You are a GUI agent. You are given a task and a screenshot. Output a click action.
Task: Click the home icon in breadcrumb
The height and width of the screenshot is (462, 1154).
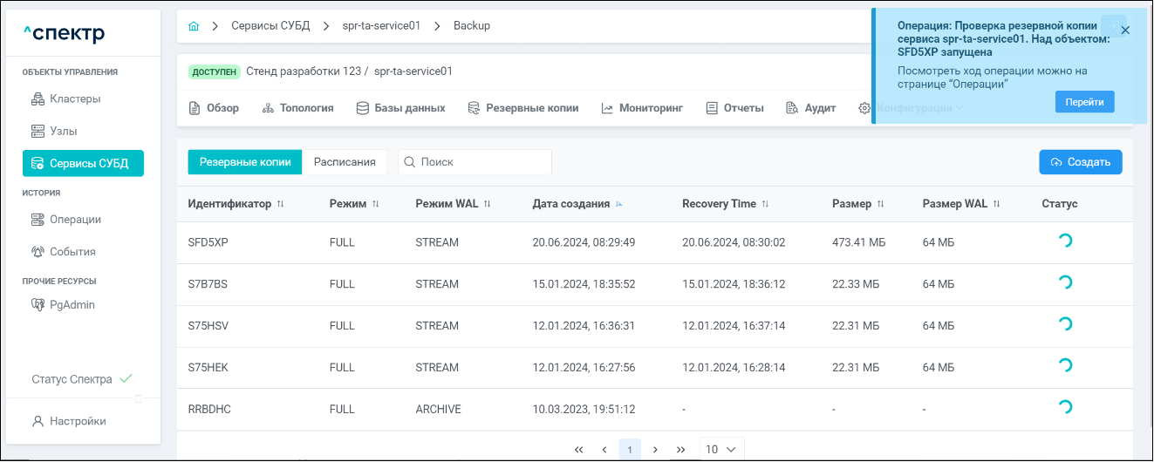pos(194,26)
